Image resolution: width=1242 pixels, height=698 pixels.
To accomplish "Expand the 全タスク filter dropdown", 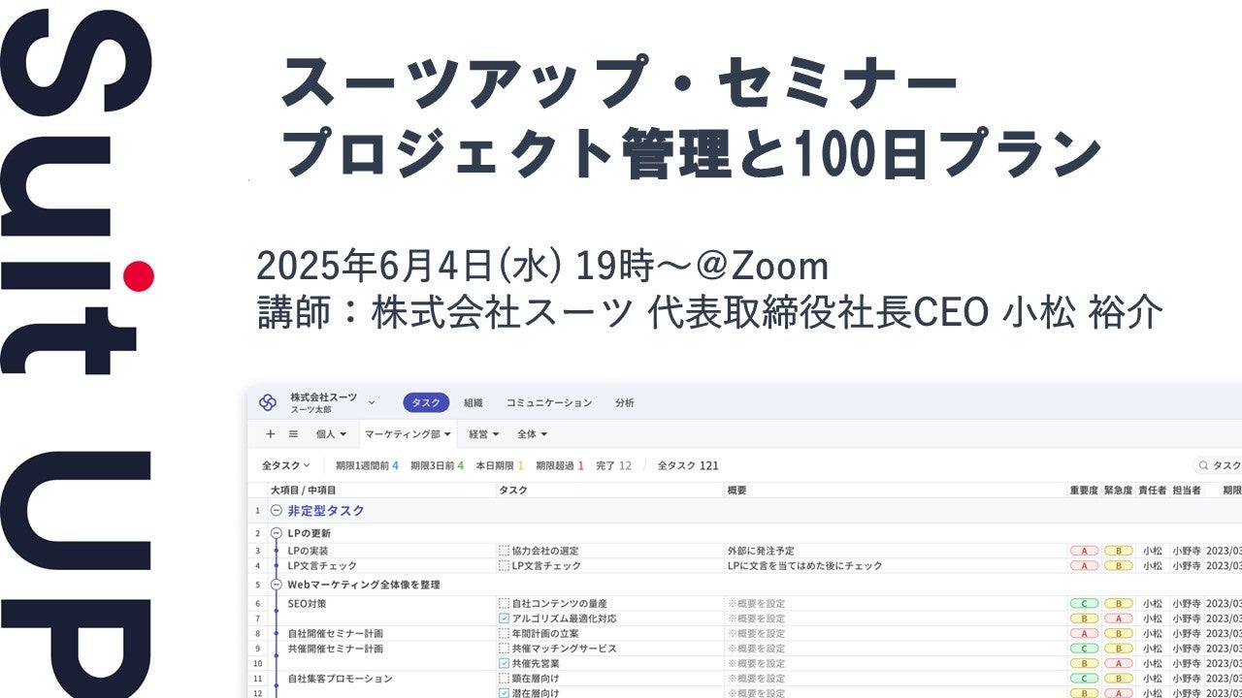I will coord(286,465).
